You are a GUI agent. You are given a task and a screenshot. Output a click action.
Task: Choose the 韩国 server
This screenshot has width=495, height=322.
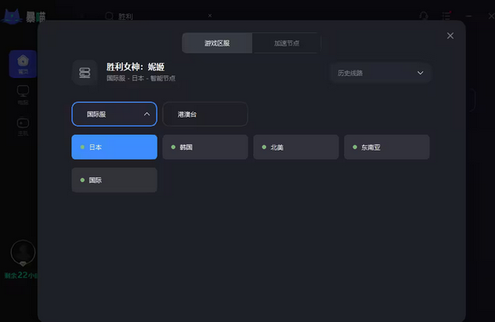click(205, 147)
